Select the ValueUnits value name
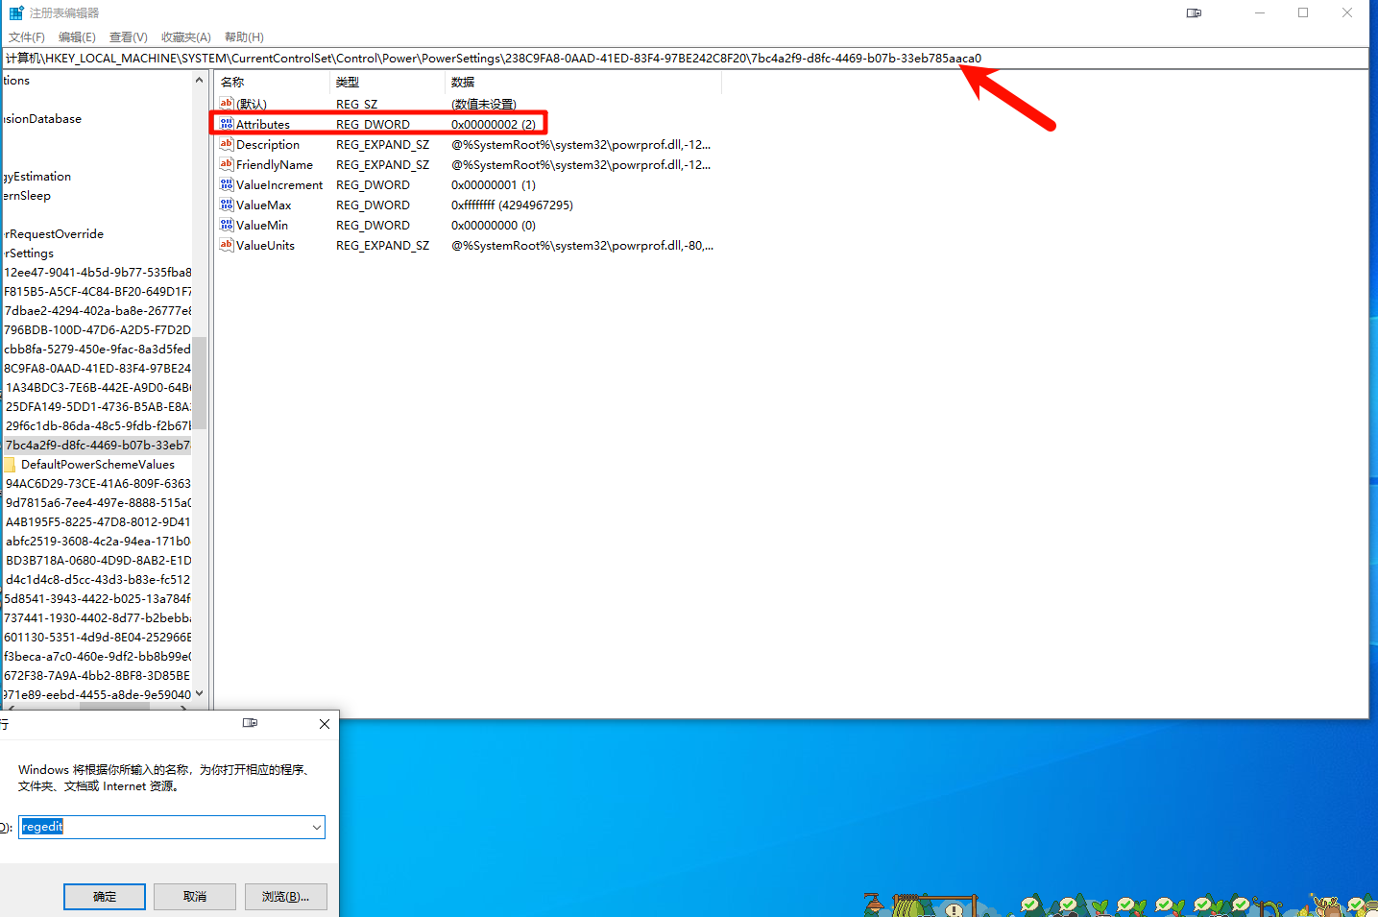1378x917 pixels. [x=266, y=245]
